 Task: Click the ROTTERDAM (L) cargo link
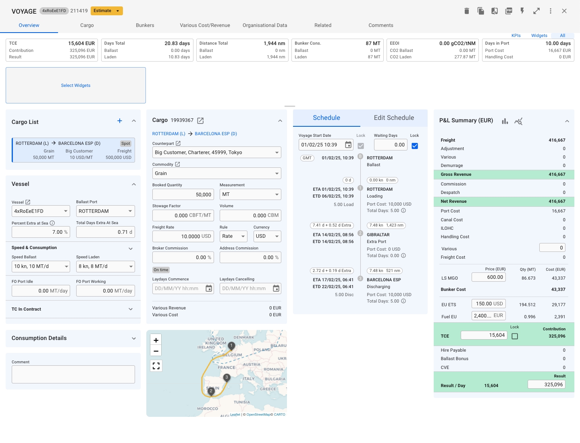pos(168,134)
